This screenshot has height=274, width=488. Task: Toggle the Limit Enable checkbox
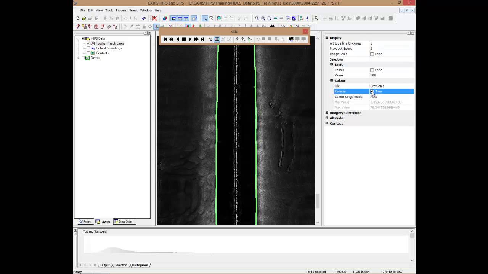pos(372,70)
